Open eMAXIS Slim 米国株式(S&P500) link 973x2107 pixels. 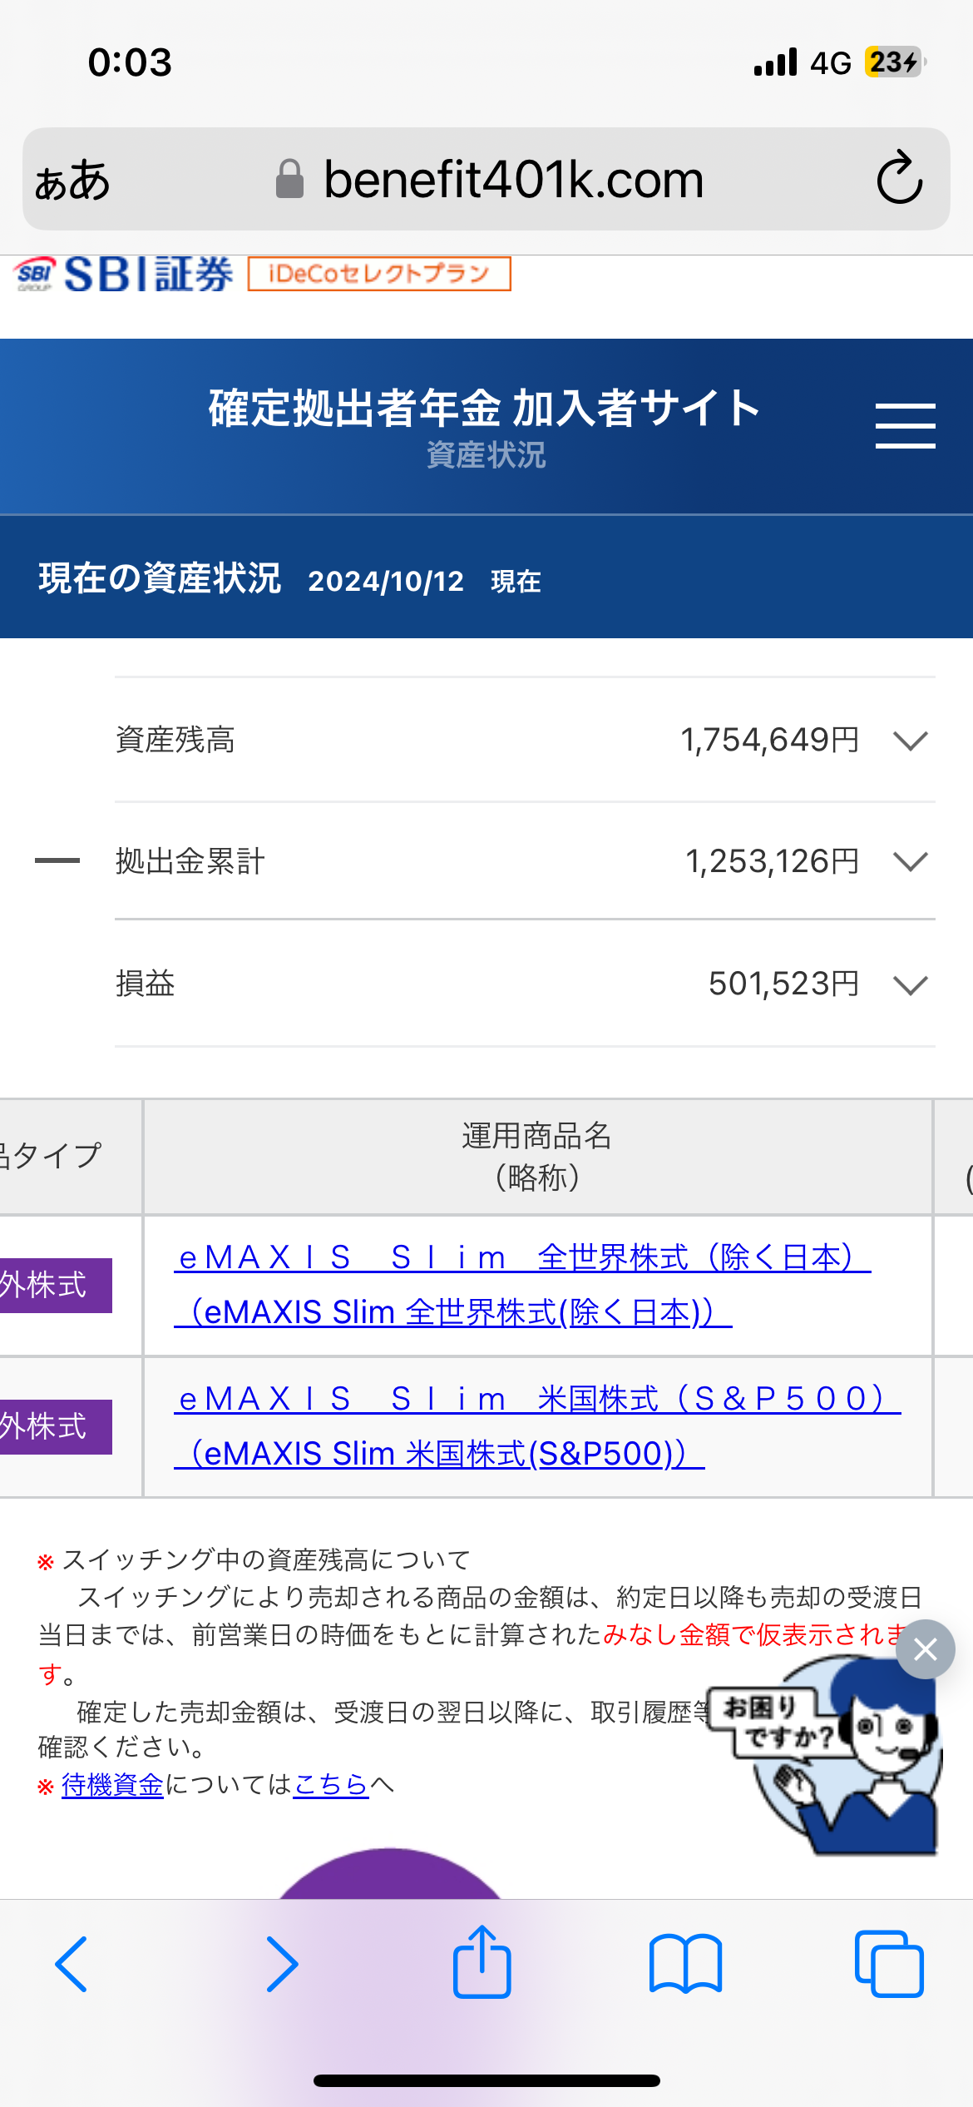click(537, 1426)
